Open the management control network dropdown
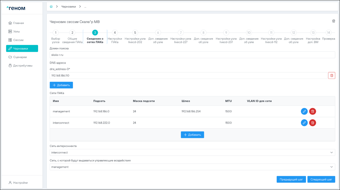This screenshot has height=190, width=340. [x=192, y=167]
